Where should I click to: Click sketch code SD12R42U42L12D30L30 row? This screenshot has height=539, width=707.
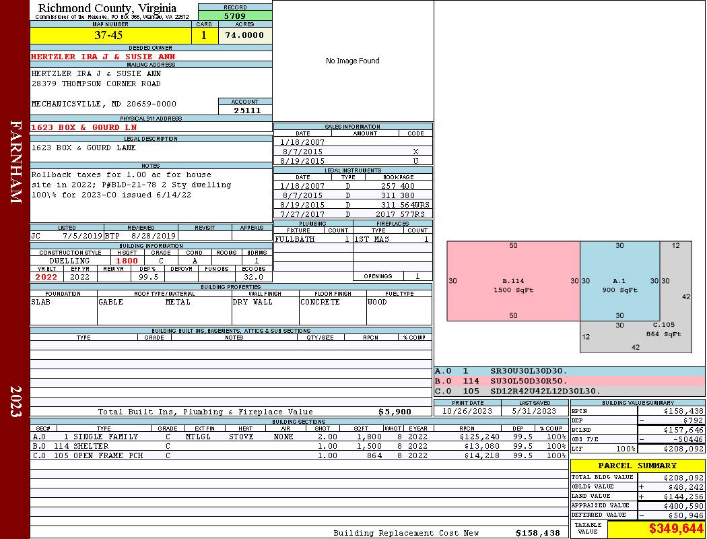coord(569,391)
